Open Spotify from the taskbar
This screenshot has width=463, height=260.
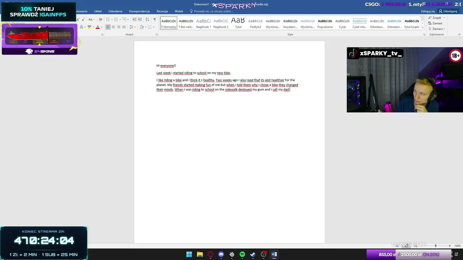(x=242, y=254)
